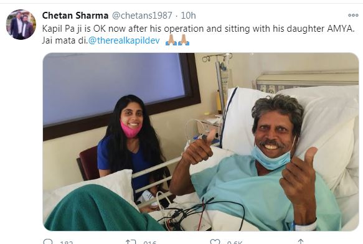Click the tweet text line mentioning daughter AMYA

(198, 29)
